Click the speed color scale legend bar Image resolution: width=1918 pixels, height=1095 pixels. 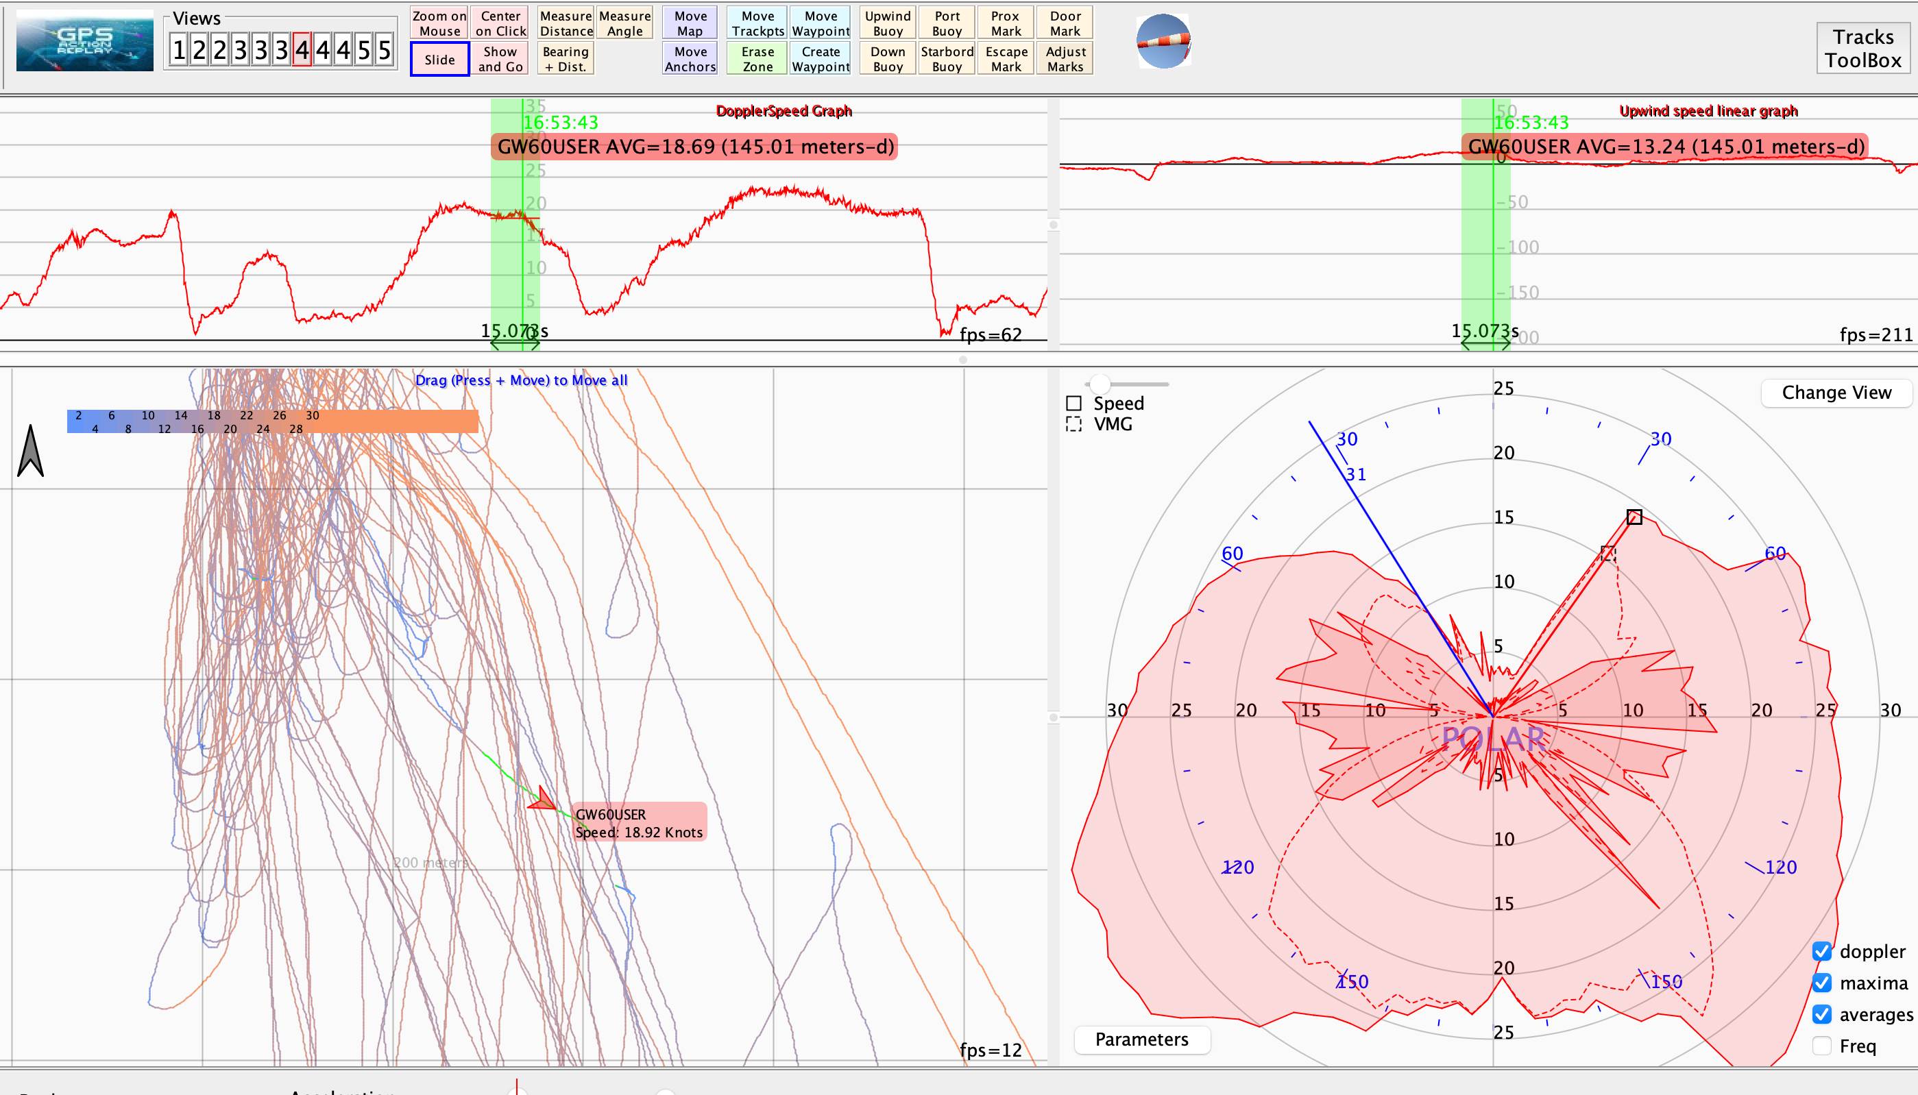point(272,421)
